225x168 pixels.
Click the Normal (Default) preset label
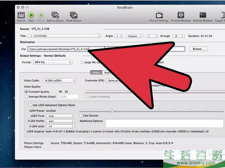point(55,56)
